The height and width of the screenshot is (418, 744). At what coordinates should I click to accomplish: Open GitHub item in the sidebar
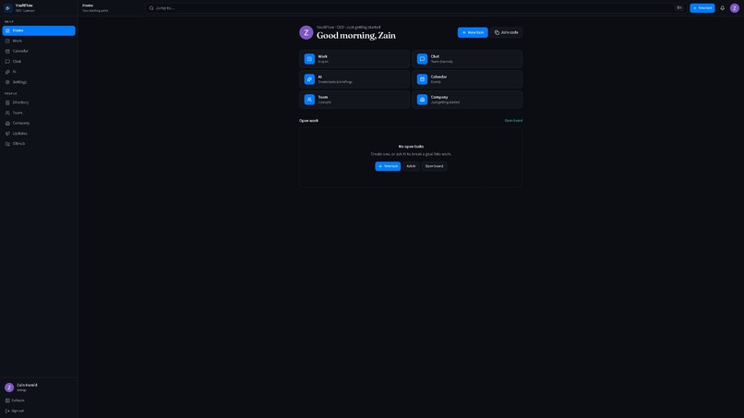(39, 144)
